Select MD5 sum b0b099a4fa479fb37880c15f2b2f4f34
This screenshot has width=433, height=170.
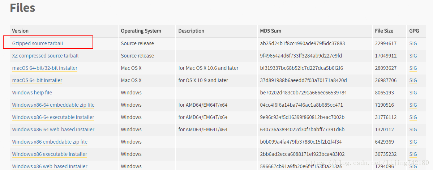[301, 142]
